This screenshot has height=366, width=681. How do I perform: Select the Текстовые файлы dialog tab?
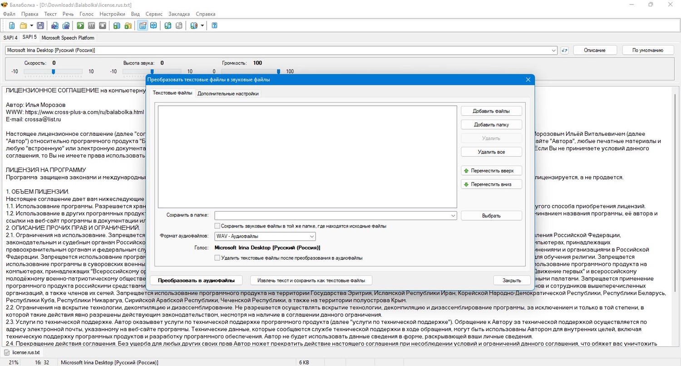172,93
